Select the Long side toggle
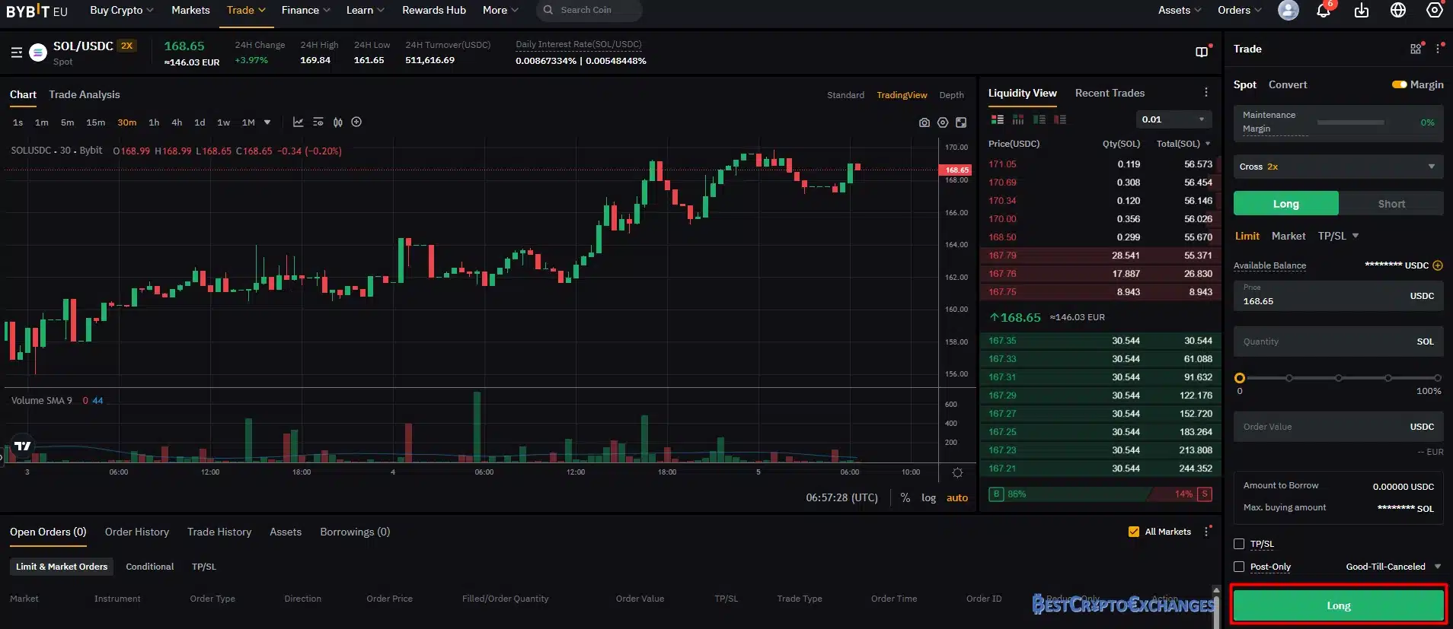1453x629 pixels. [1285, 203]
